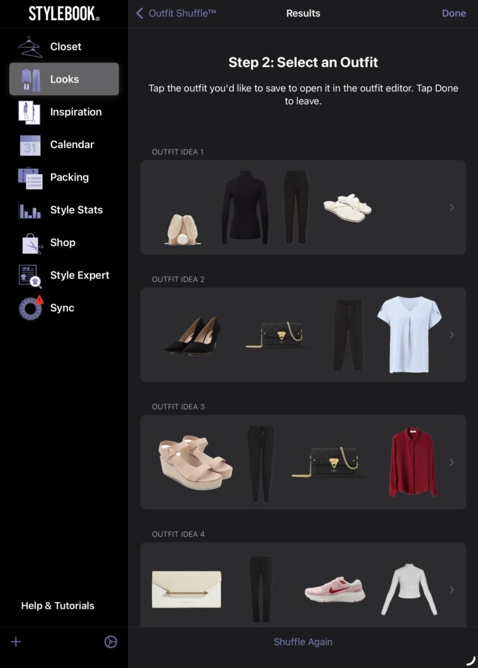Open the Packing suitcase icon
The width and height of the screenshot is (478, 668).
[30, 177]
